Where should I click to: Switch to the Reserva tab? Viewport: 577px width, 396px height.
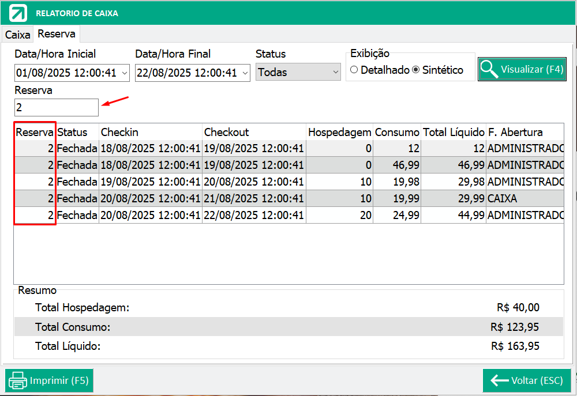[57, 34]
